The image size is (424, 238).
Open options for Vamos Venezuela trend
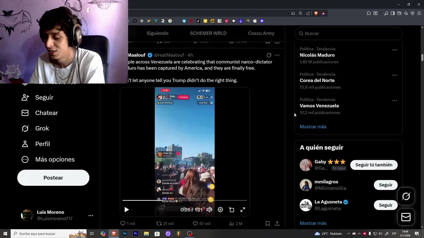395,100
